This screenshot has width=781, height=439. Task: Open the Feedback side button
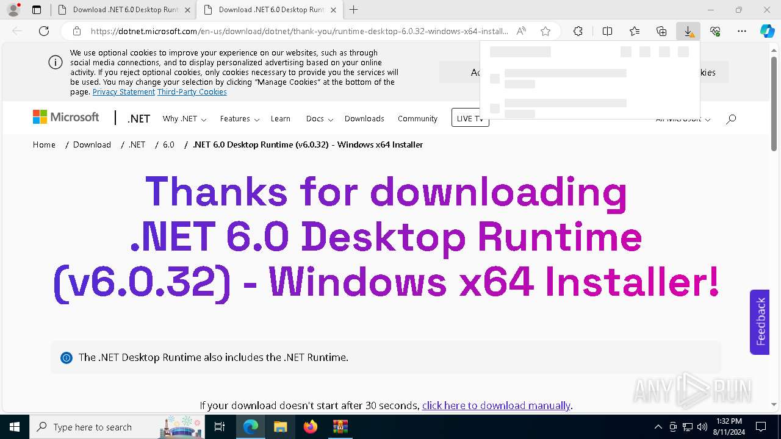click(760, 322)
